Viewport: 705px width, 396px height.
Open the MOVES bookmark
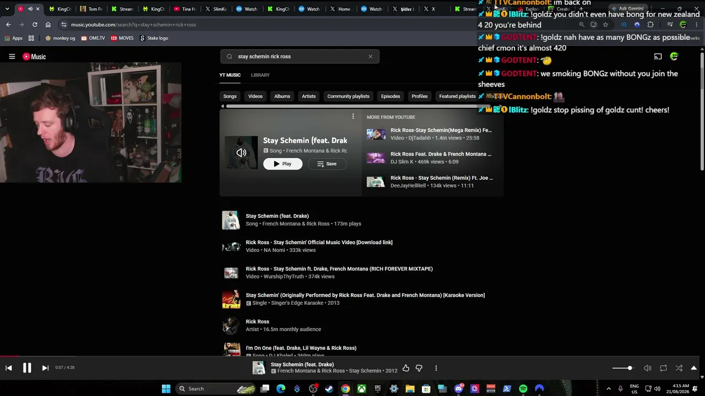(x=122, y=38)
